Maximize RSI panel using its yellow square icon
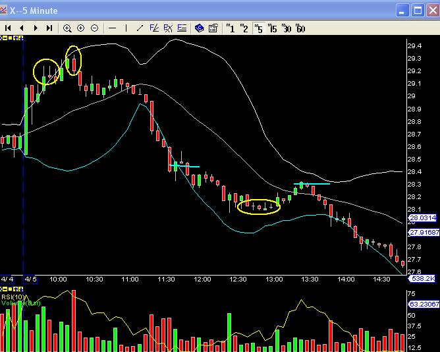The height and width of the screenshot is (352, 440). click(10, 289)
